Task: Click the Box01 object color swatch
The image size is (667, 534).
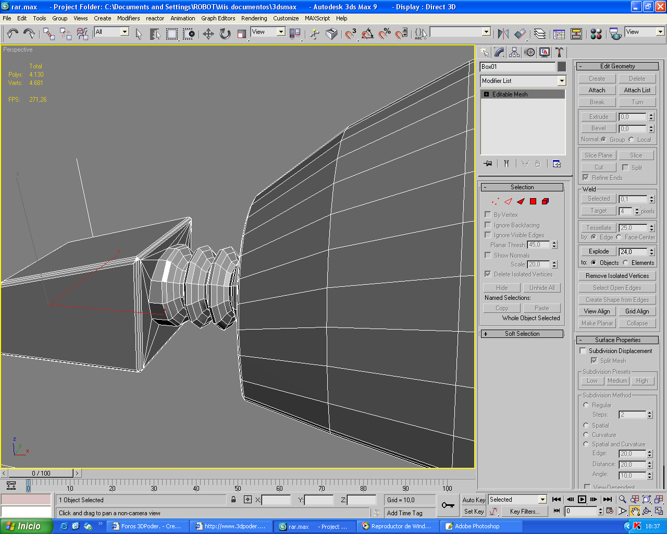Action: [x=562, y=67]
